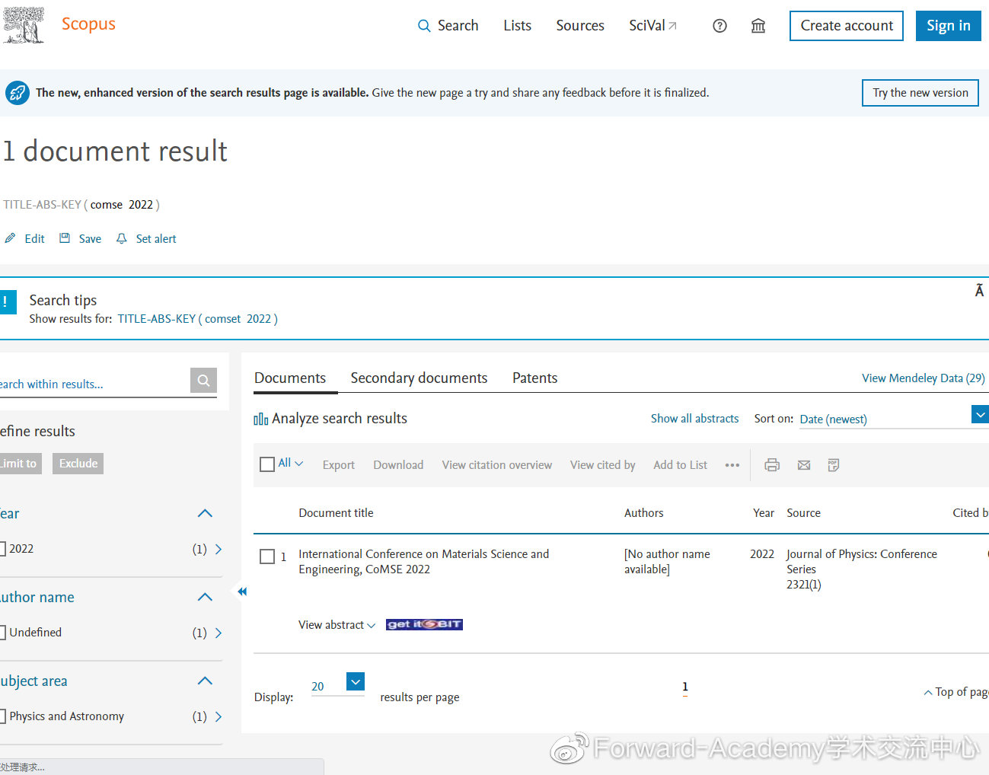Click the Edit pencil icon
989x775 pixels.
tap(10, 238)
